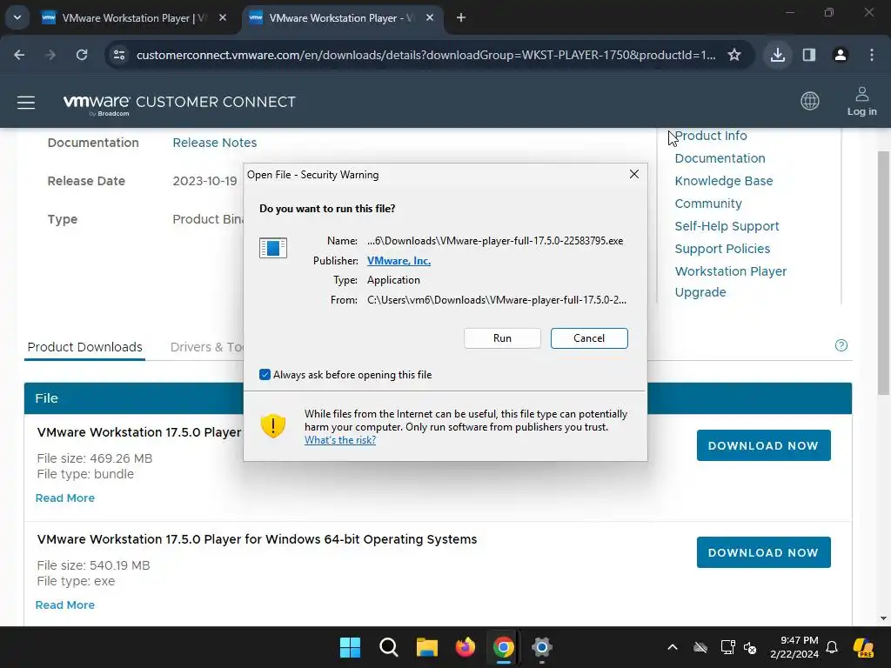Open the Windows Start menu
Viewport: 891px width, 668px height.
350,647
